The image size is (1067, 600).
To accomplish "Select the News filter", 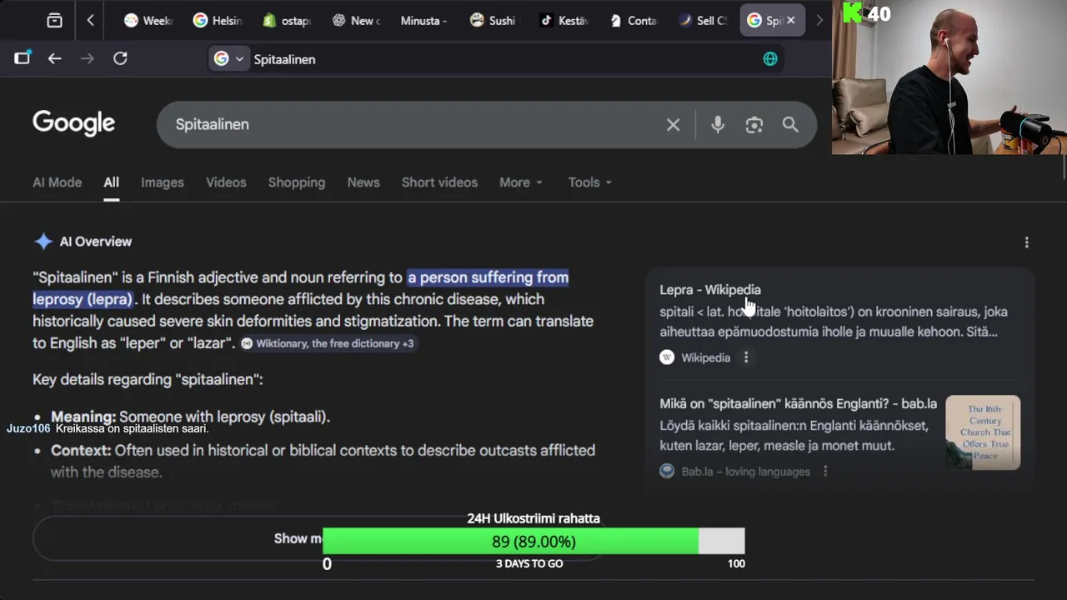I will click(363, 182).
